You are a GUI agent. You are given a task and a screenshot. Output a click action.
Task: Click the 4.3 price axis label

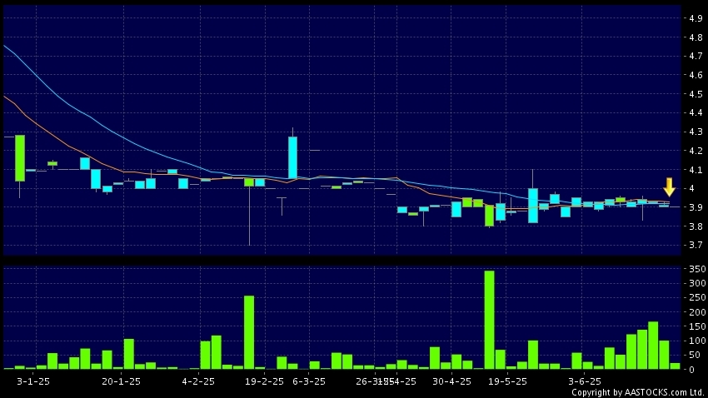pyautogui.click(x=696, y=132)
